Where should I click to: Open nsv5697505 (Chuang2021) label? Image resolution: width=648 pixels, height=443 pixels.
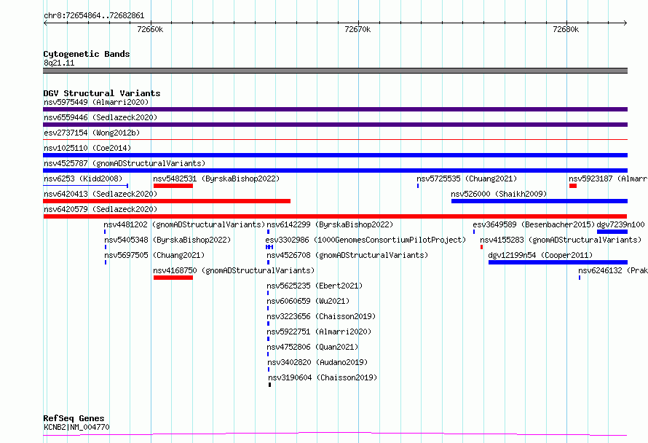pyautogui.click(x=154, y=255)
